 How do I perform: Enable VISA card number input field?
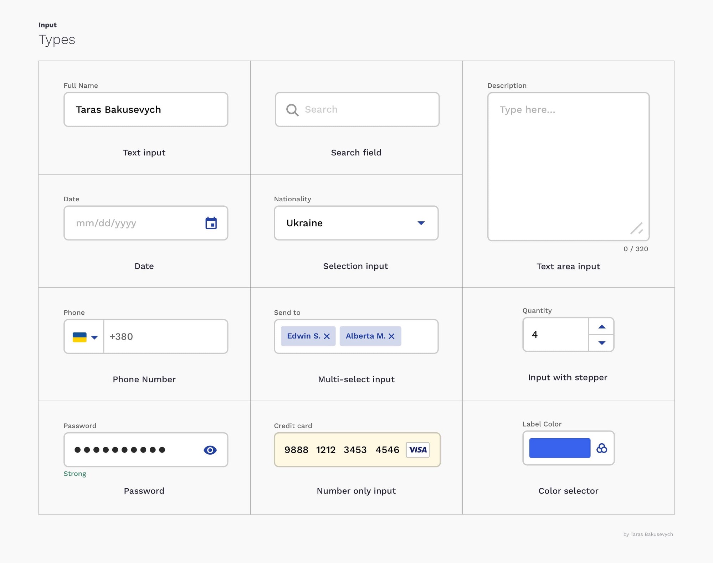[356, 449]
